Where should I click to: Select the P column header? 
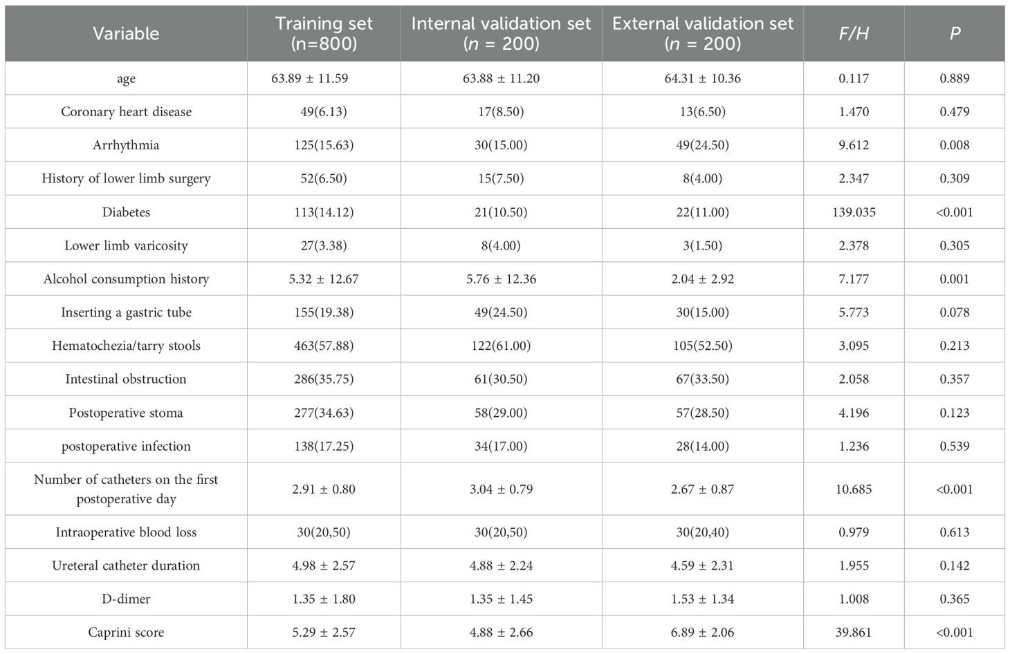click(955, 33)
